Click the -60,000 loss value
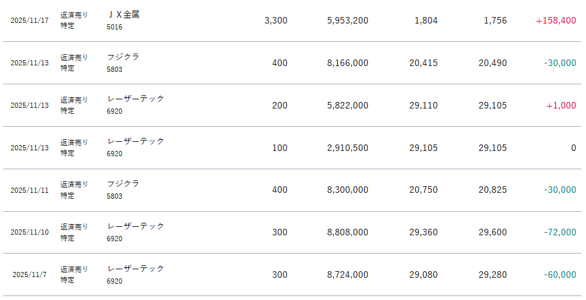Image resolution: width=586 pixels, height=300 pixels. pos(560,275)
